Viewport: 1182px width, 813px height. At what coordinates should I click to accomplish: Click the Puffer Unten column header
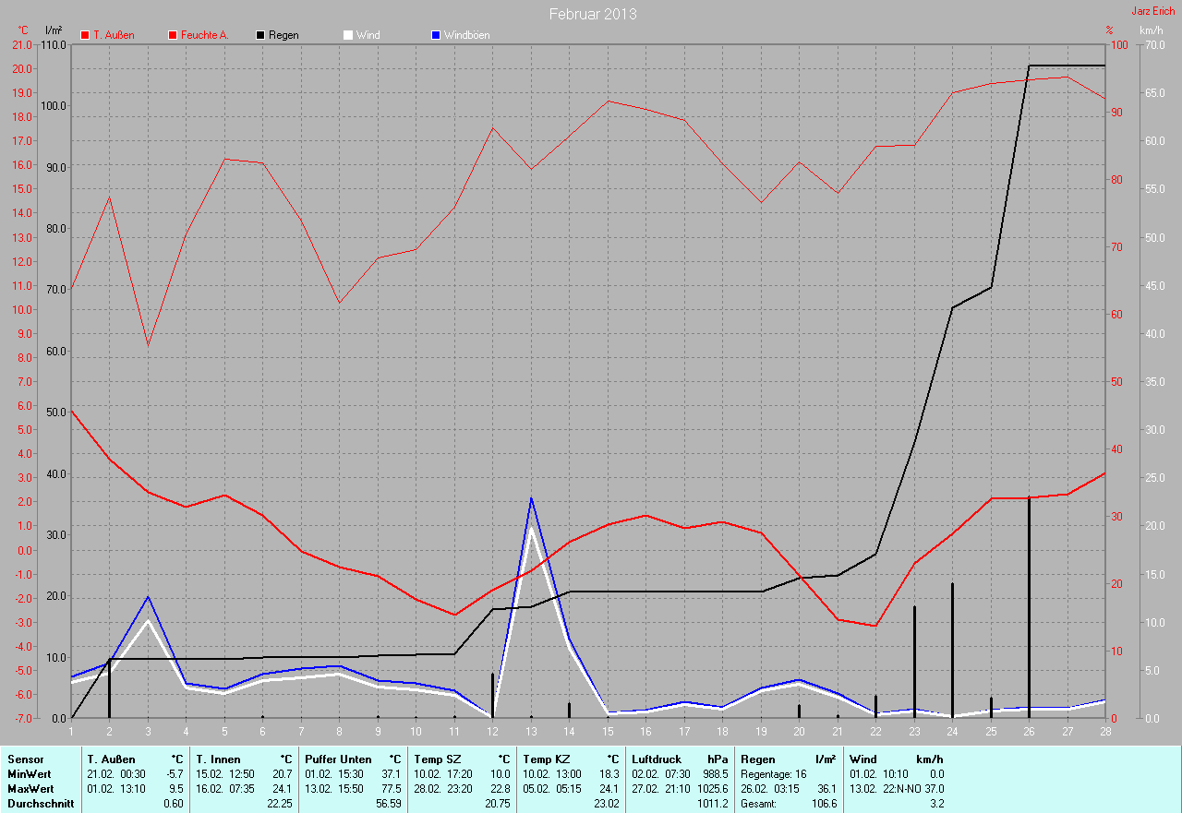pos(338,759)
